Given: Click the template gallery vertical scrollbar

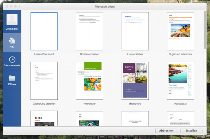Looking at the screenshot, I should click(205, 30).
